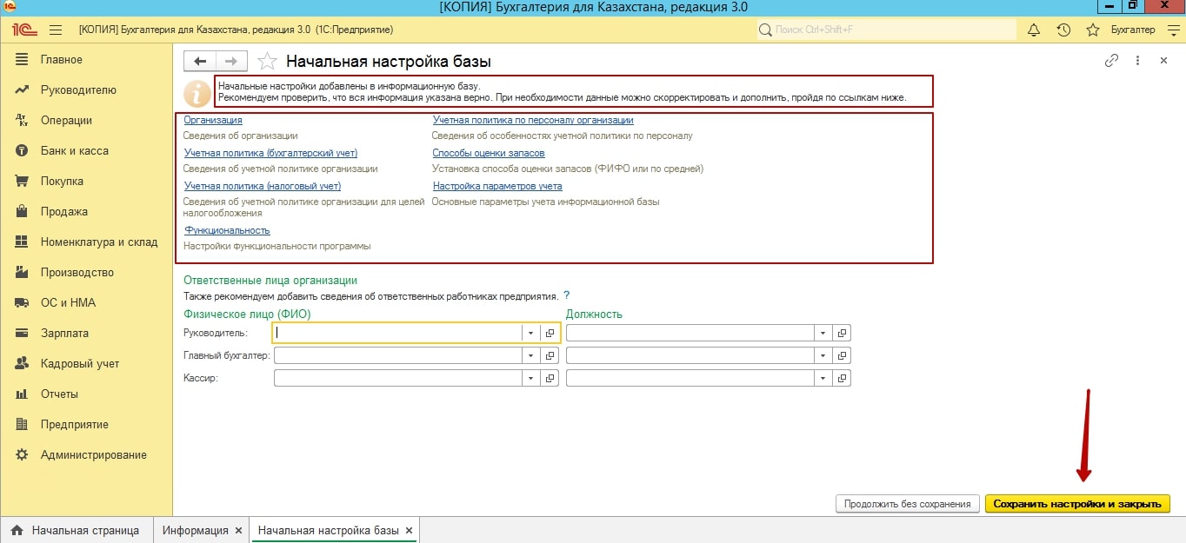
Task: Click help question mark near responsible persons
Action: [566, 295]
